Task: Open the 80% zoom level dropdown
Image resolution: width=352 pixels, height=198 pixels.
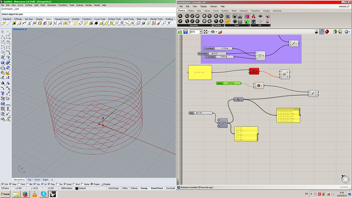Action: click(200, 32)
